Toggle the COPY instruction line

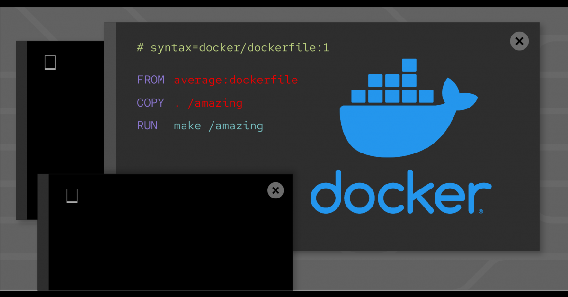click(151, 103)
